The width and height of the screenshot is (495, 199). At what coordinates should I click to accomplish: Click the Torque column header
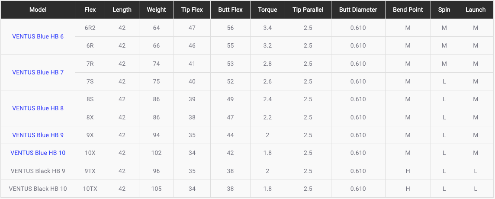(267, 10)
